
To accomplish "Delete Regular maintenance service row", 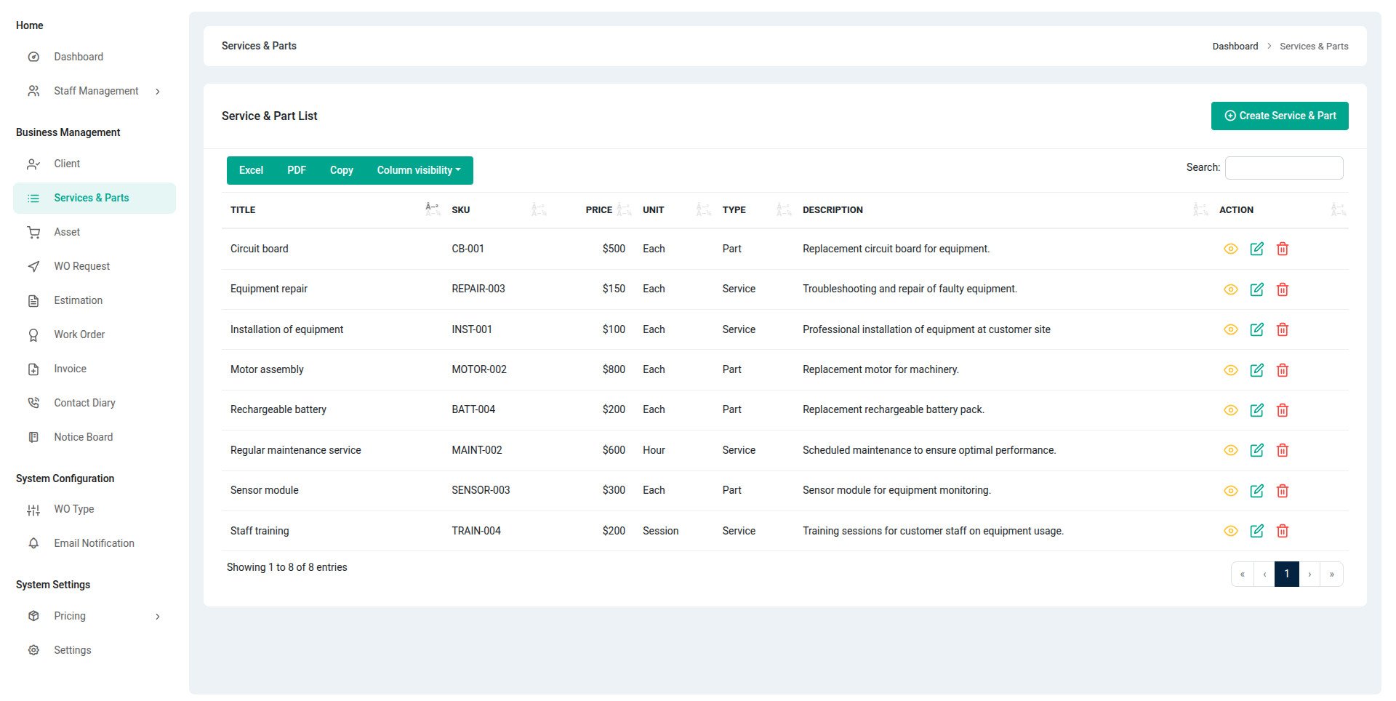I will click(1283, 450).
